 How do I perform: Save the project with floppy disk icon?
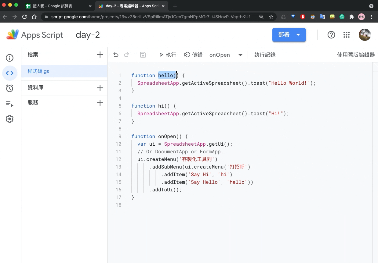point(143,55)
